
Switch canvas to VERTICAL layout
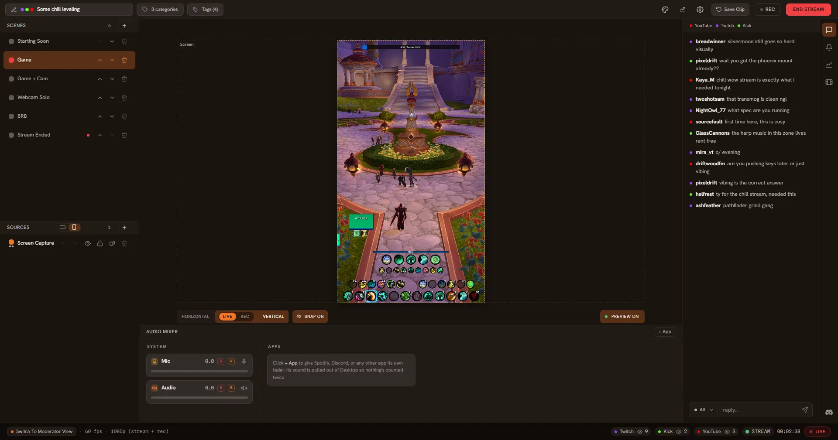tap(273, 317)
